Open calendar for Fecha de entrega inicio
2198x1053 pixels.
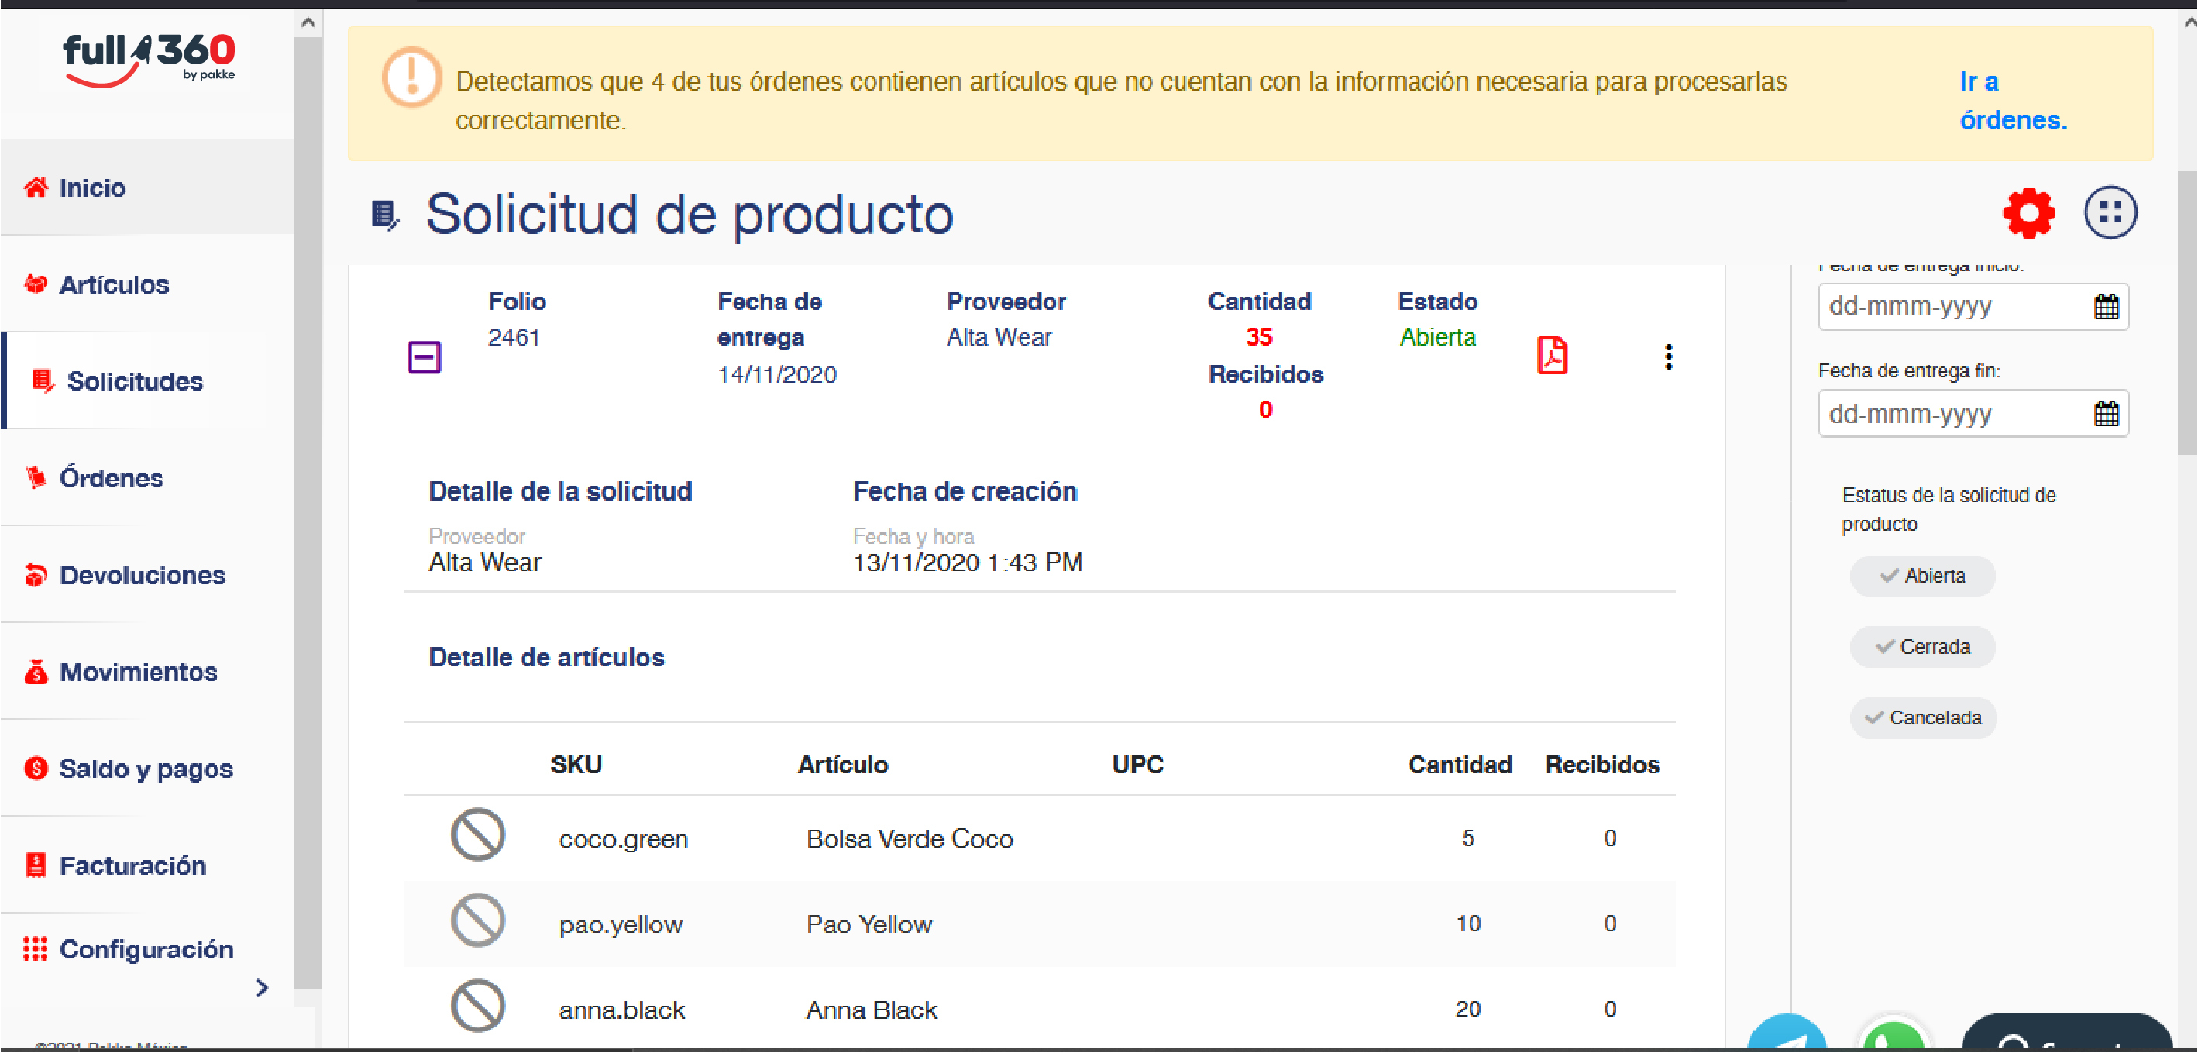(2105, 306)
